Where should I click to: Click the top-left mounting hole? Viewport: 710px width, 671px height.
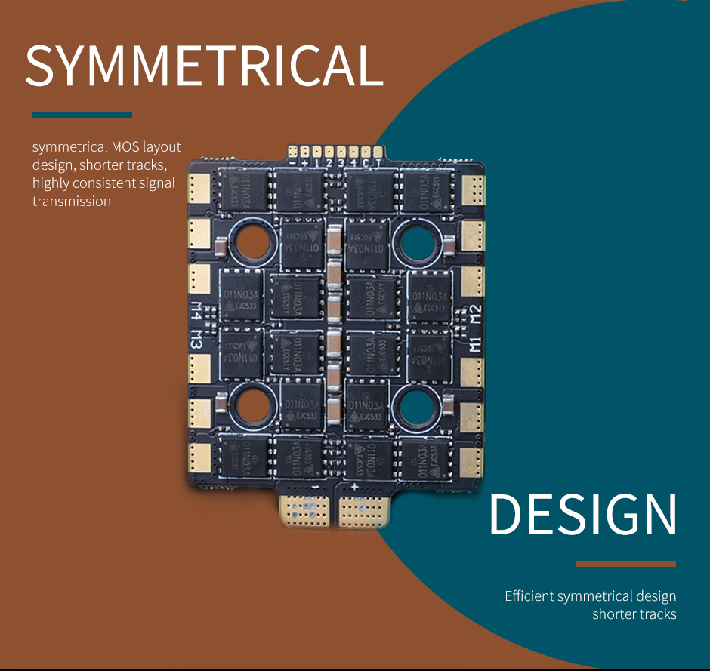(253, 242)
